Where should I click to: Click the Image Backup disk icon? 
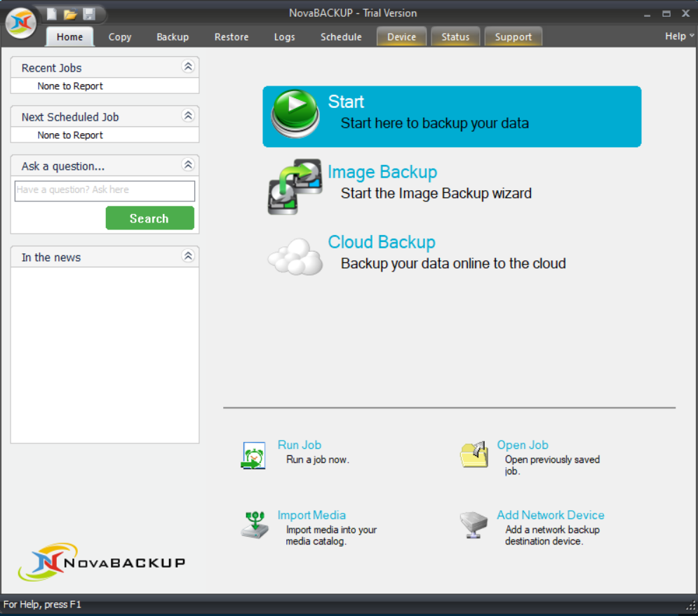295,186
